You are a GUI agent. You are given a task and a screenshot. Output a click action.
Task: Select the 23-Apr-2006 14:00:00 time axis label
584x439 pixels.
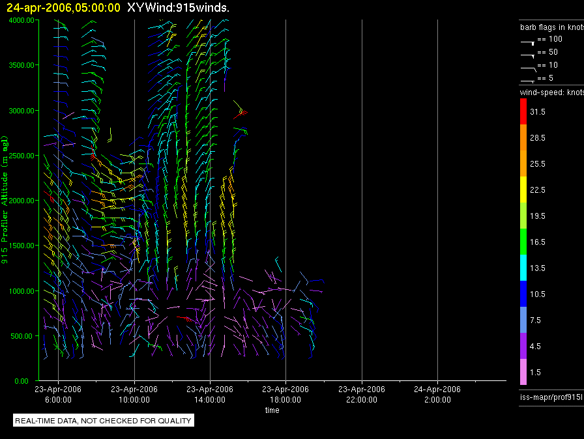click(x=210, y=393)
